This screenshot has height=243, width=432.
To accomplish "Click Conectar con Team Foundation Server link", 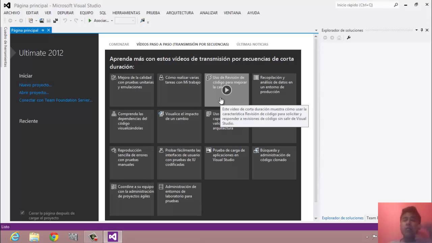I will (56, 100).
